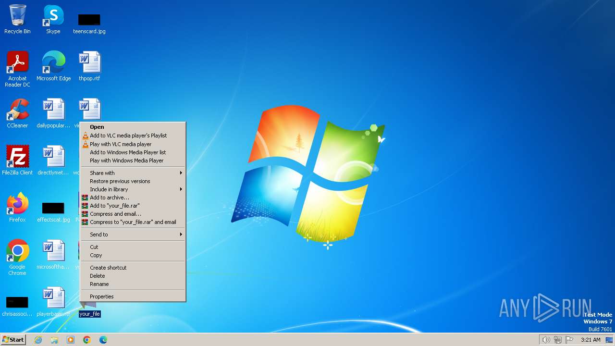This screenshot has height=346, width=615.
Task: Launch Skype from the desktop
Action: point(53,19)
